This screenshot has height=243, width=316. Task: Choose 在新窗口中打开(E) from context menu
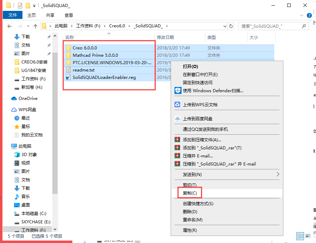[200, 75]
